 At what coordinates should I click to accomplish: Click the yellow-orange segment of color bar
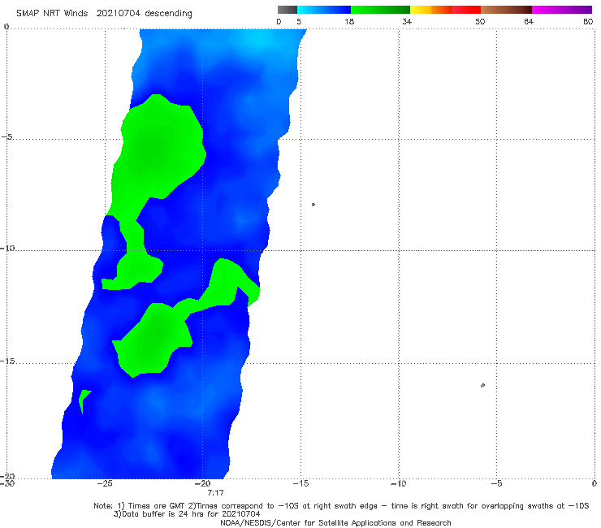click(430, 10)
